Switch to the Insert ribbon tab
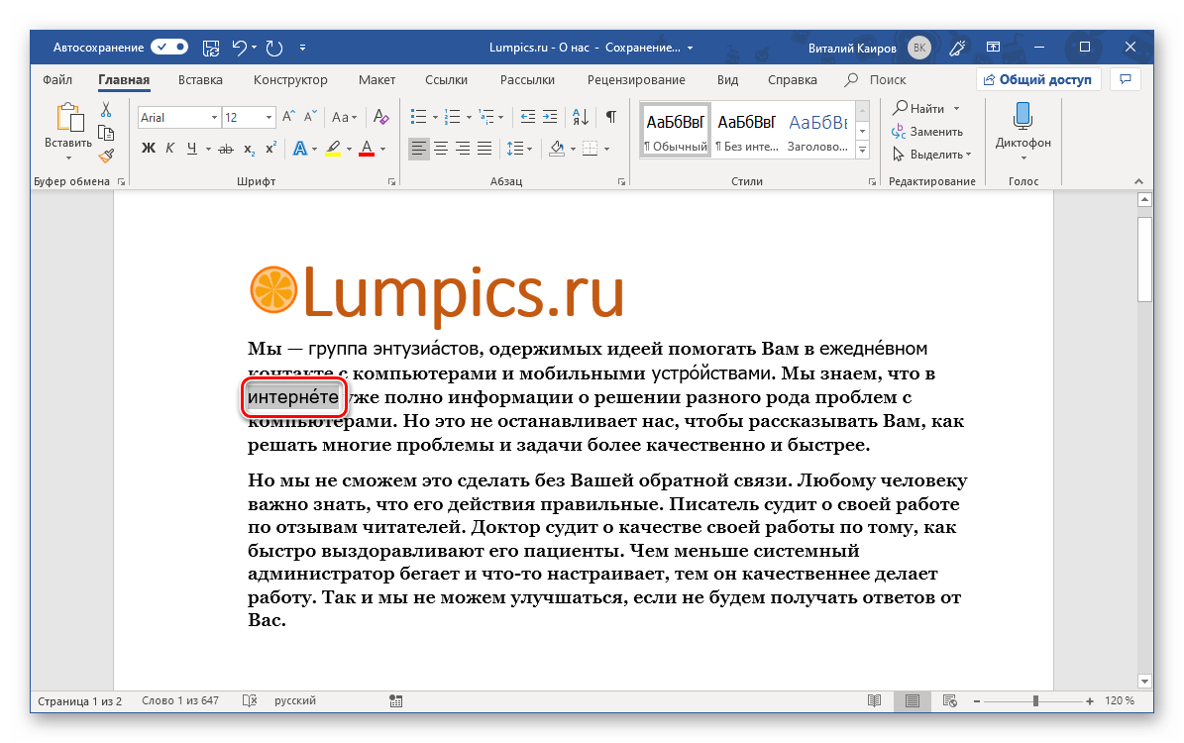1184x743 pixels. tap(200, 80)
